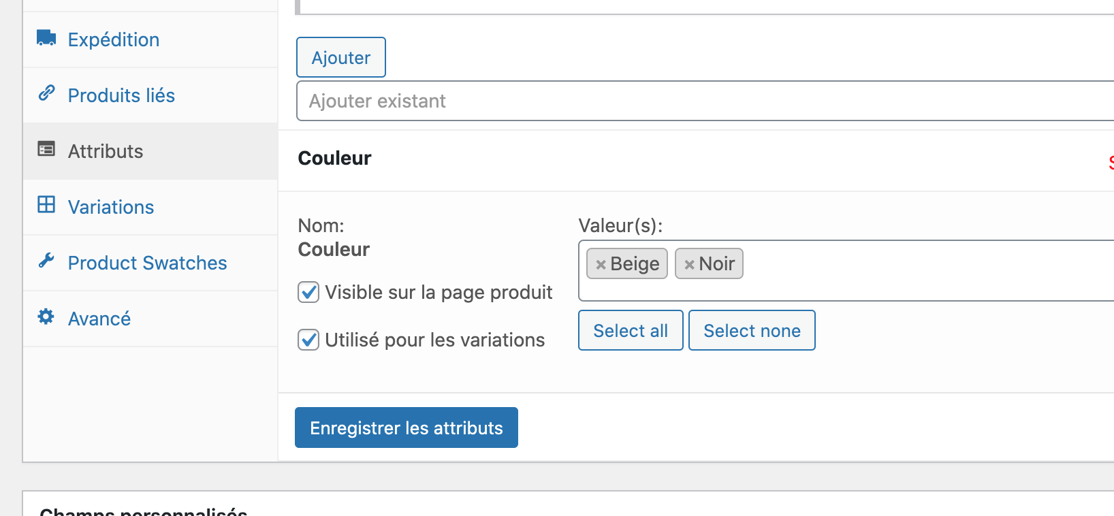Click the Expédition truck icon

46,38
